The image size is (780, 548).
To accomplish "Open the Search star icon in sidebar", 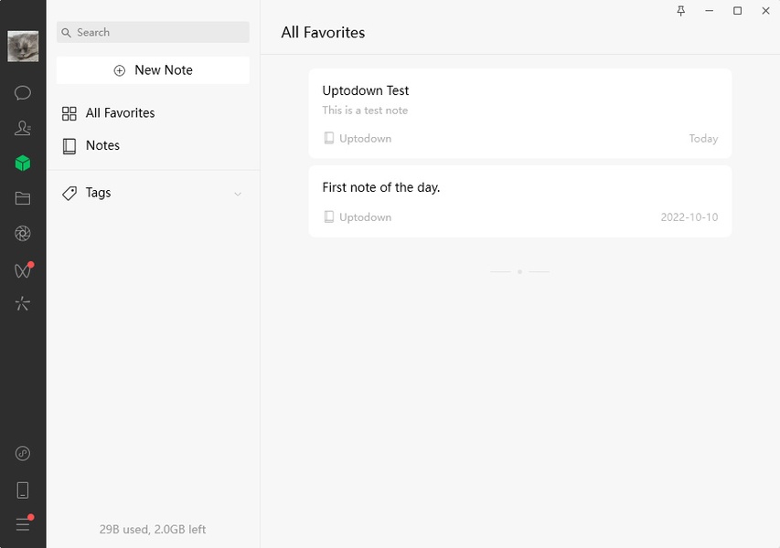I will tap(23, 304).
